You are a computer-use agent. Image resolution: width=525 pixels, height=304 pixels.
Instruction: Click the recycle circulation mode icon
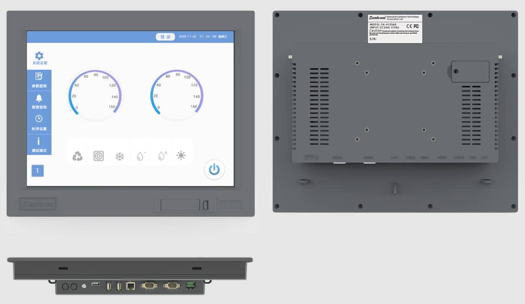(77, 156)
